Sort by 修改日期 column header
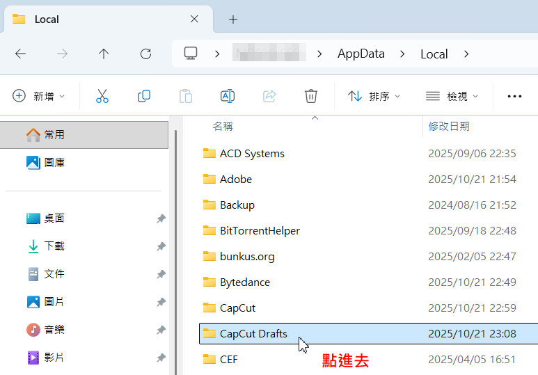538x375 pixels. pos(449,126)
